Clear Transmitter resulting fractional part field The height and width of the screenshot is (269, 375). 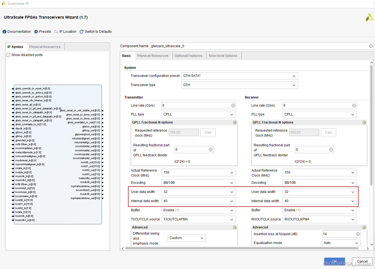pyautogui.click(x=211, y=150)
